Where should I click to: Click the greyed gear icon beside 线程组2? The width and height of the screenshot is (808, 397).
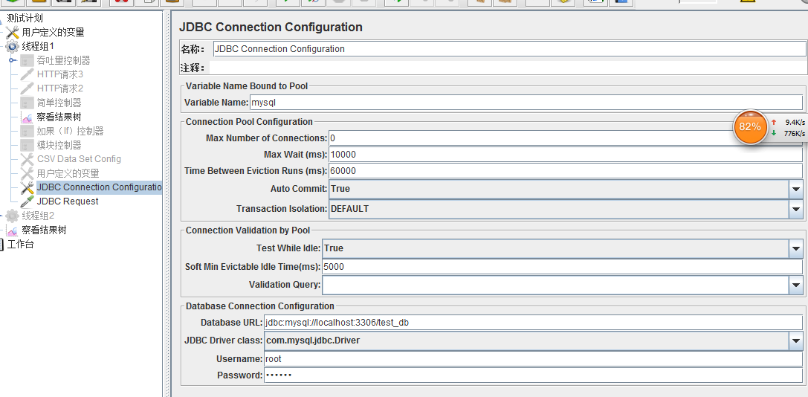pos(13,216)
